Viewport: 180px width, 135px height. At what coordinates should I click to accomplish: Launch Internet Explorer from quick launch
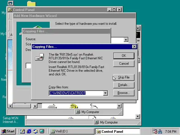(x=29, y=131)
